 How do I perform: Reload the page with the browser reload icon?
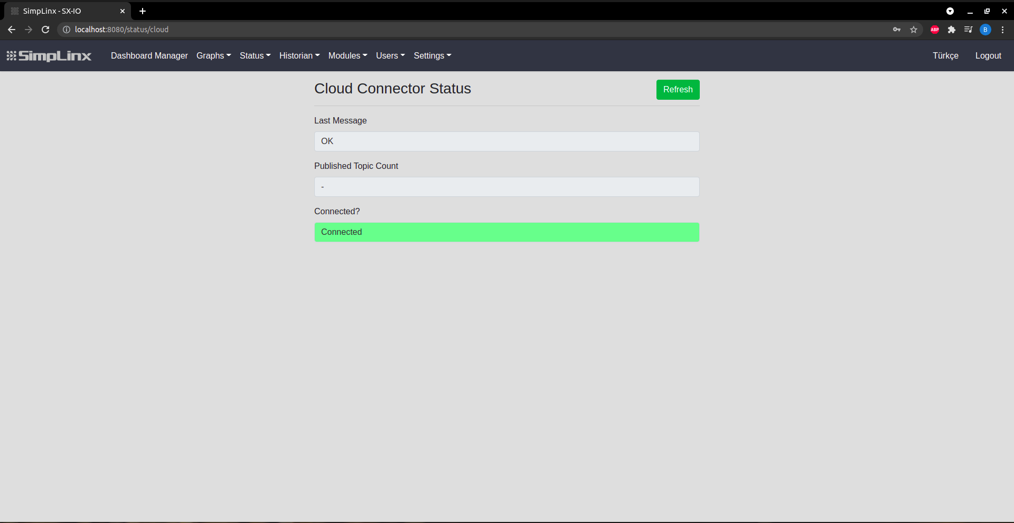[x=45, y=30]
